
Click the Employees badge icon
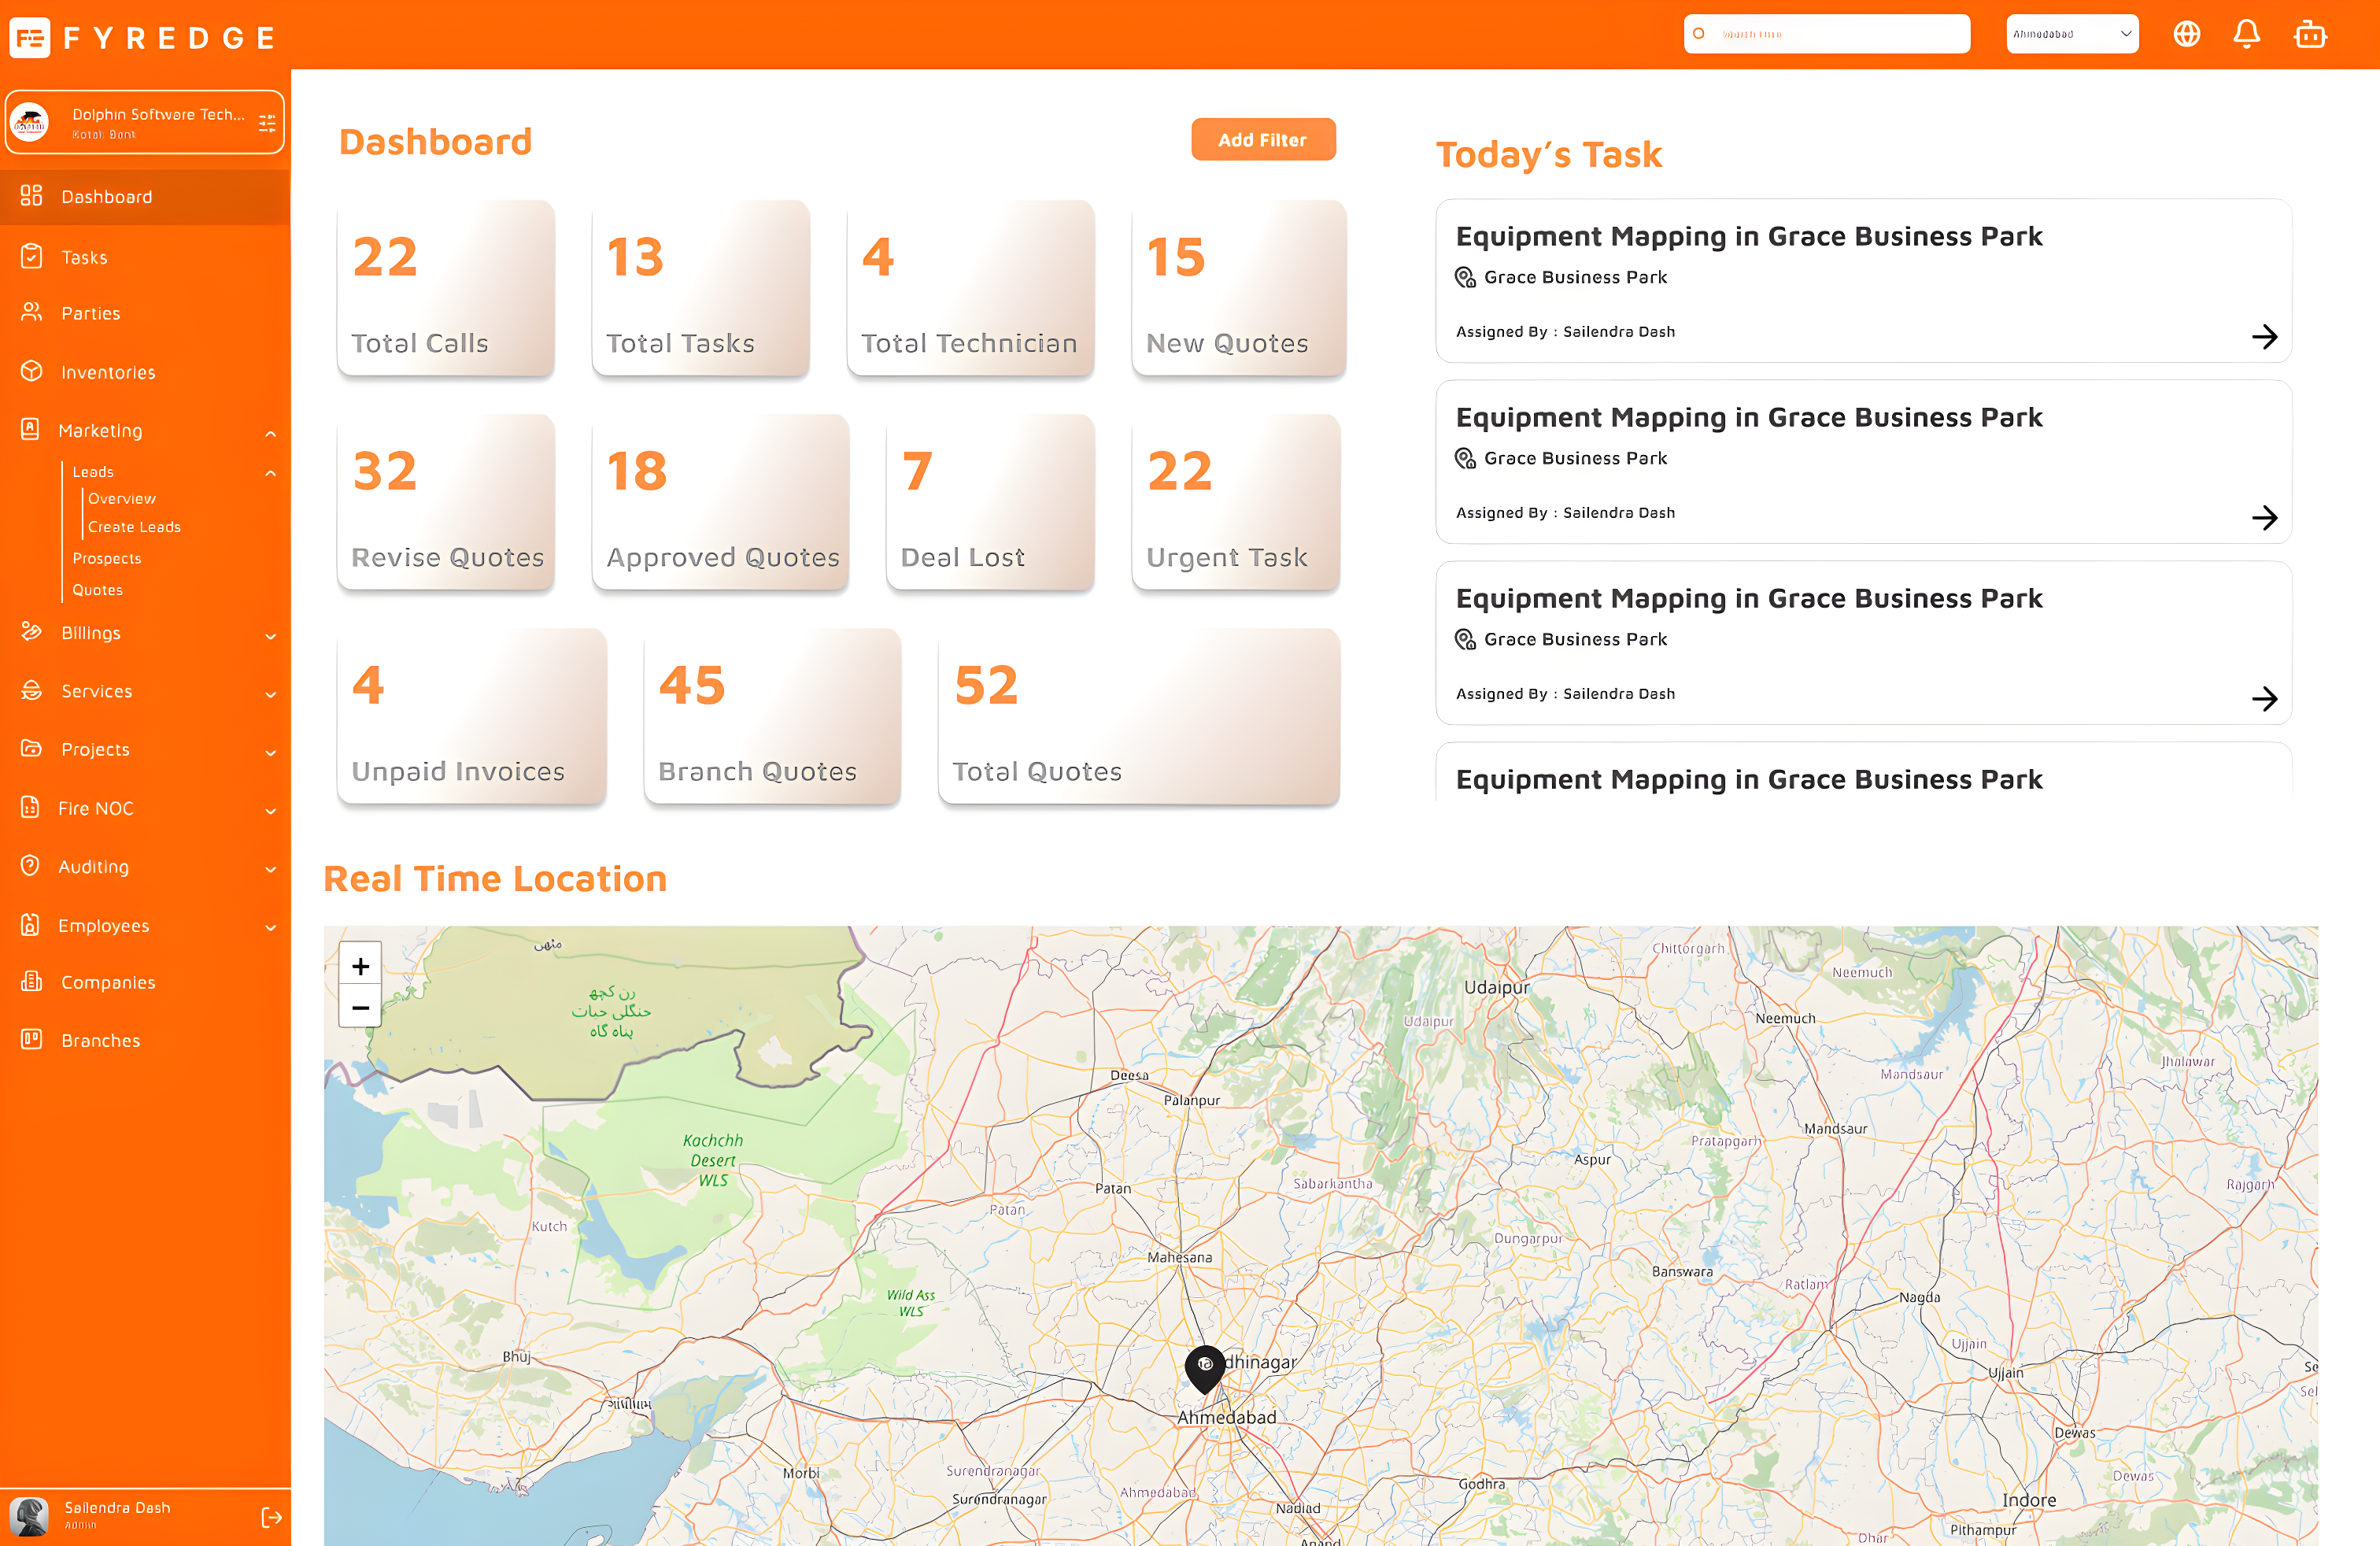(x=31, y=925)
